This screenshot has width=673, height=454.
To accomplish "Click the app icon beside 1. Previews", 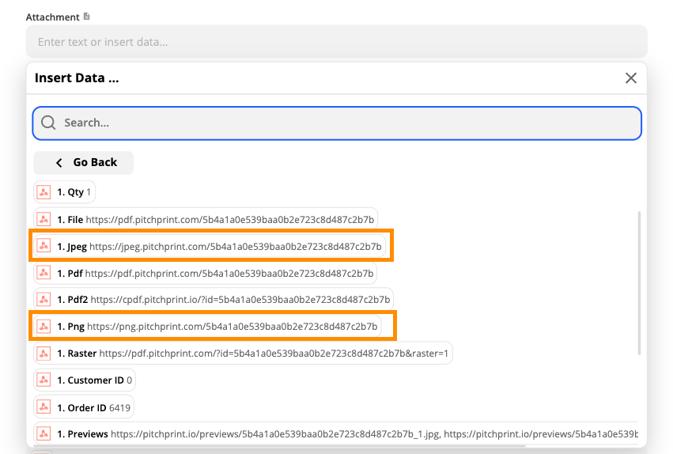I will tap(43, 434).
